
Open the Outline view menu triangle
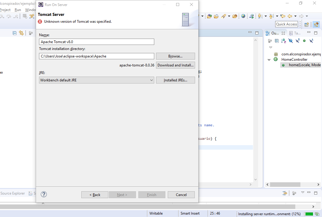click(x=271, y=47)
